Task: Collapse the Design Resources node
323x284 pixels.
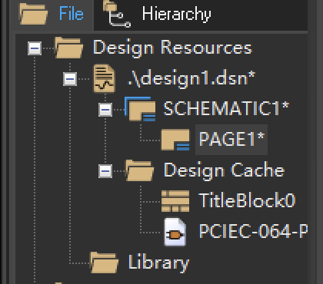Action: tap(35, 48)
